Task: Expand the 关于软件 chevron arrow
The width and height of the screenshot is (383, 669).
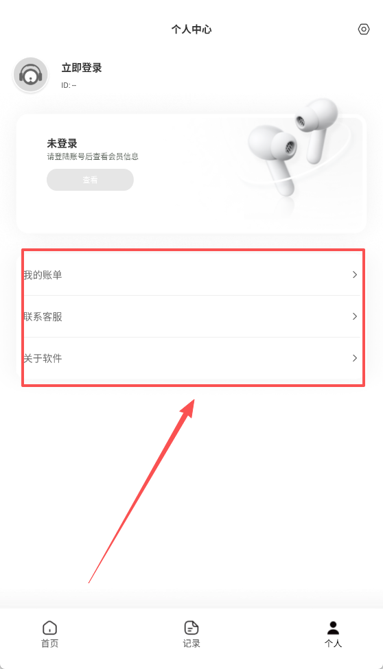Action: (355, 358)
